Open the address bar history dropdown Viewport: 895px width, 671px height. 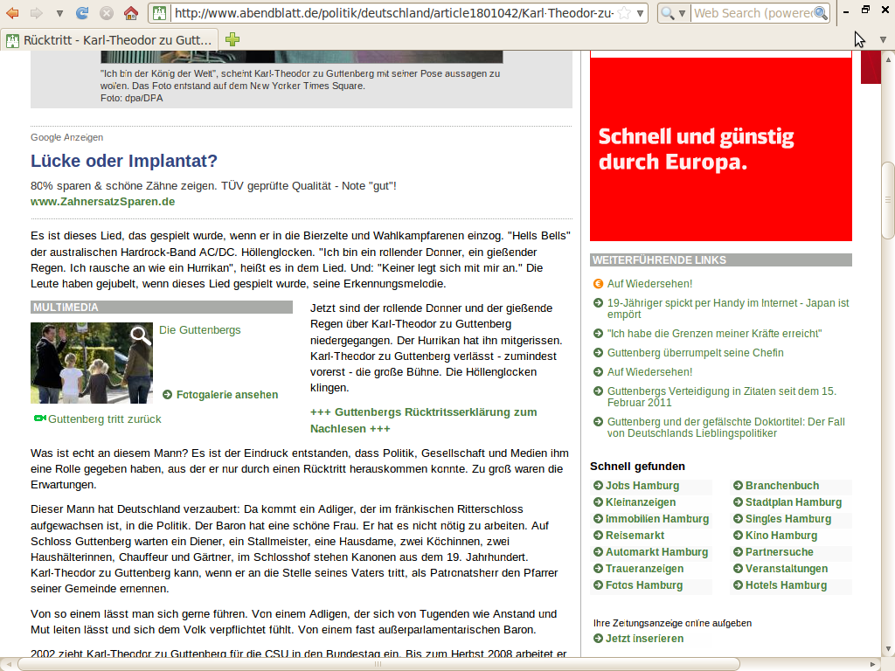pyautogui.click(x=641, y=13)
